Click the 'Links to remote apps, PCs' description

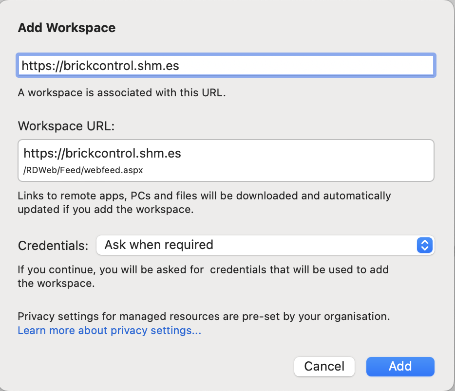pos(204,196)
